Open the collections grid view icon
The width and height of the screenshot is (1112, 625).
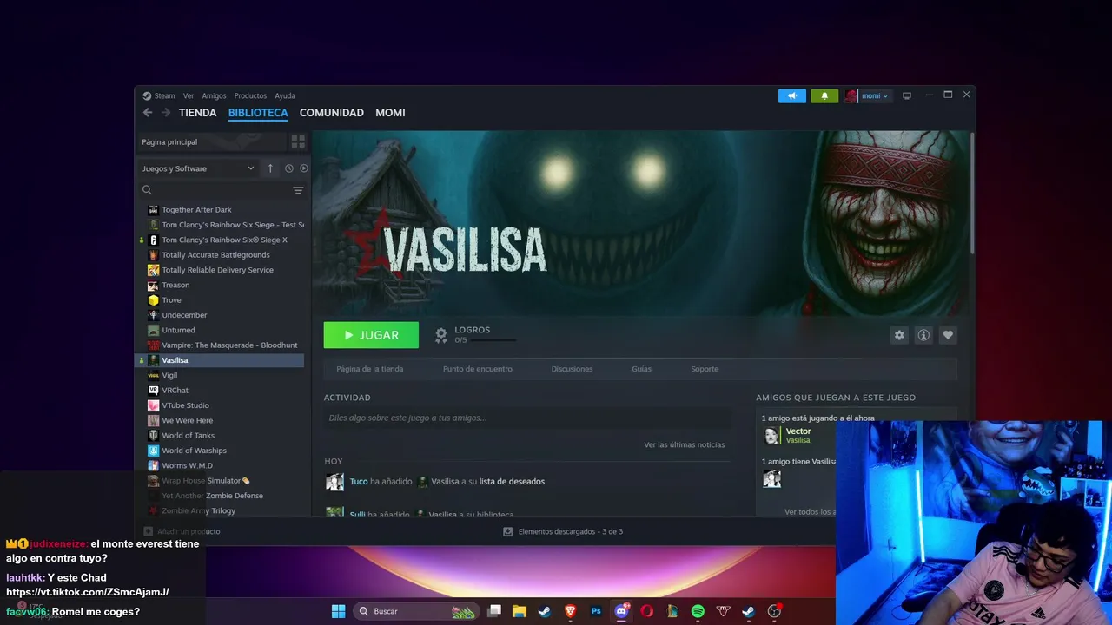(298, 141)
